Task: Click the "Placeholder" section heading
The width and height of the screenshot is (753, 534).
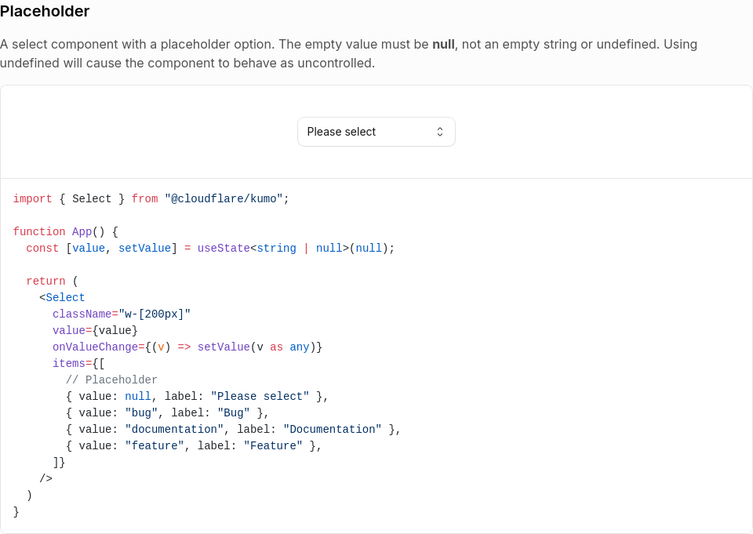Action: [x=45, y=11]
